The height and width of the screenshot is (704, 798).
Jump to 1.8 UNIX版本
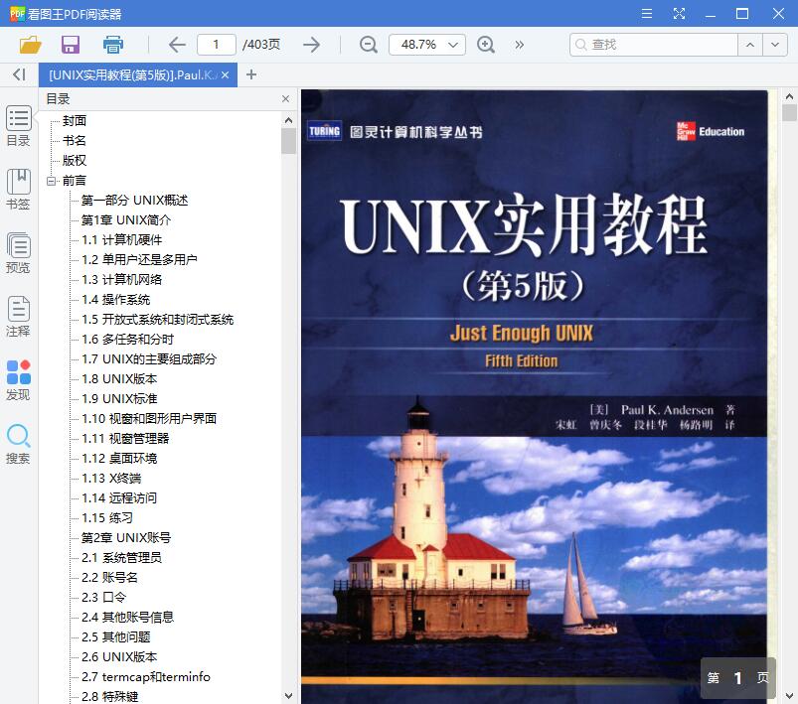(119, 378)
